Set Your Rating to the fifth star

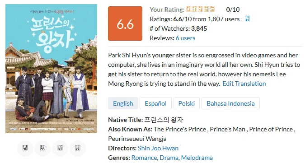[x=212, y=9]
